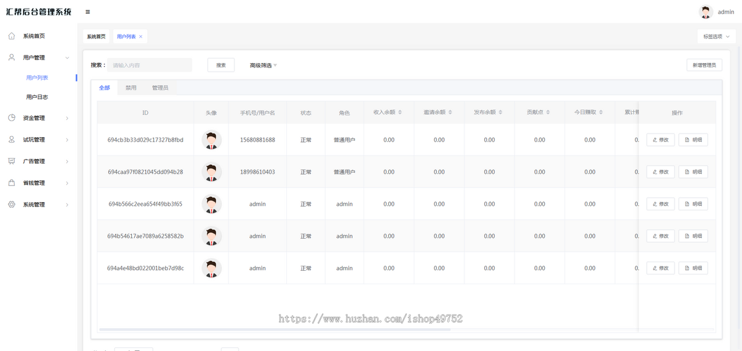742x351 pixels.
Task: Expand the 系统管理 sidebar menu
Action: [x=67, y=205]
